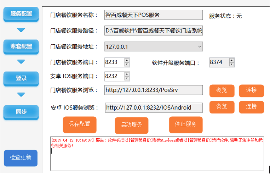Click the http://127.0.0.1:8232/IOSAndroid field
The image size is (270, 177).
[154, 108]
